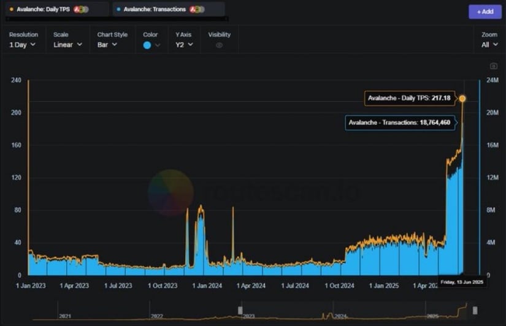Click the right handle of the range navigator
506x326 pixels.
click(x=475, y=310)
